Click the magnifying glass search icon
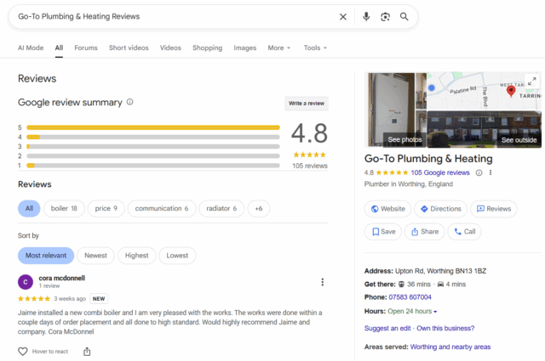The height and width of the screenshot is (361, 545). pos(404,17)
